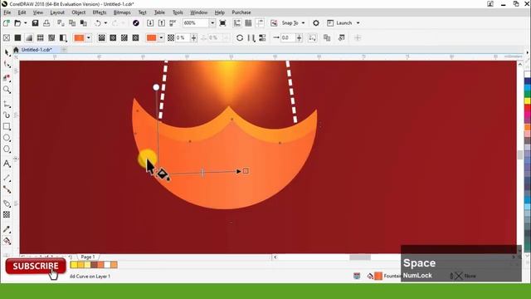Click Edit fill icon

point(341,37)
